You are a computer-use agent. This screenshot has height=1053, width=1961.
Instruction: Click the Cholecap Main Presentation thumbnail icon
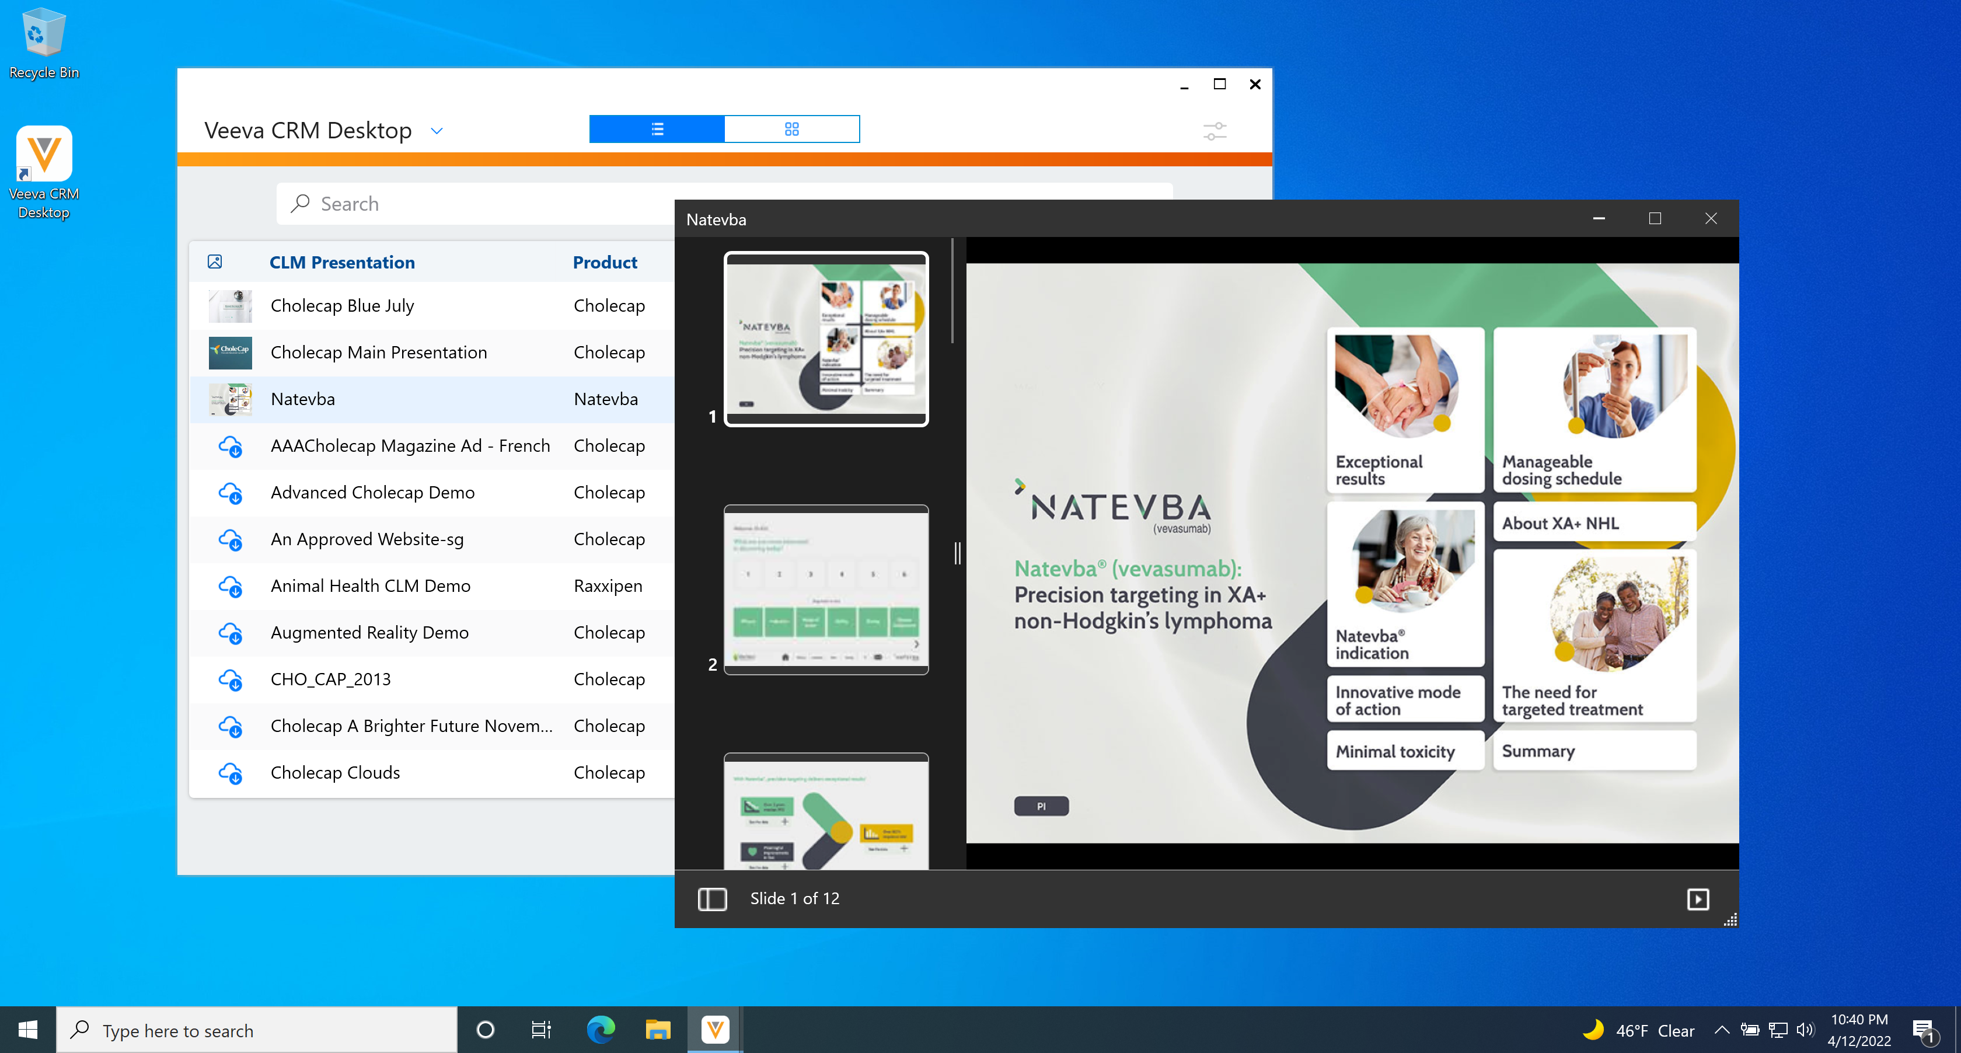point(230,353)
